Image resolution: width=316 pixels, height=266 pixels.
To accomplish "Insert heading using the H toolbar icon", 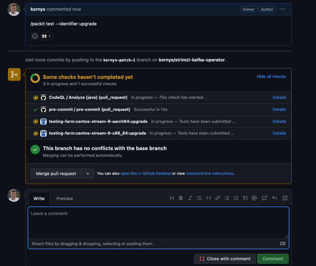I will click(x=172, y=198).
